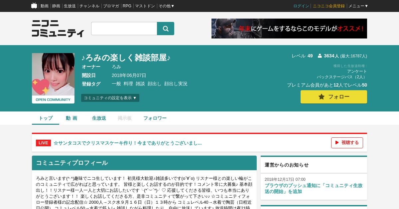Switch to the 生放送 community tab
399x209 pixels.
pos(99,118)
